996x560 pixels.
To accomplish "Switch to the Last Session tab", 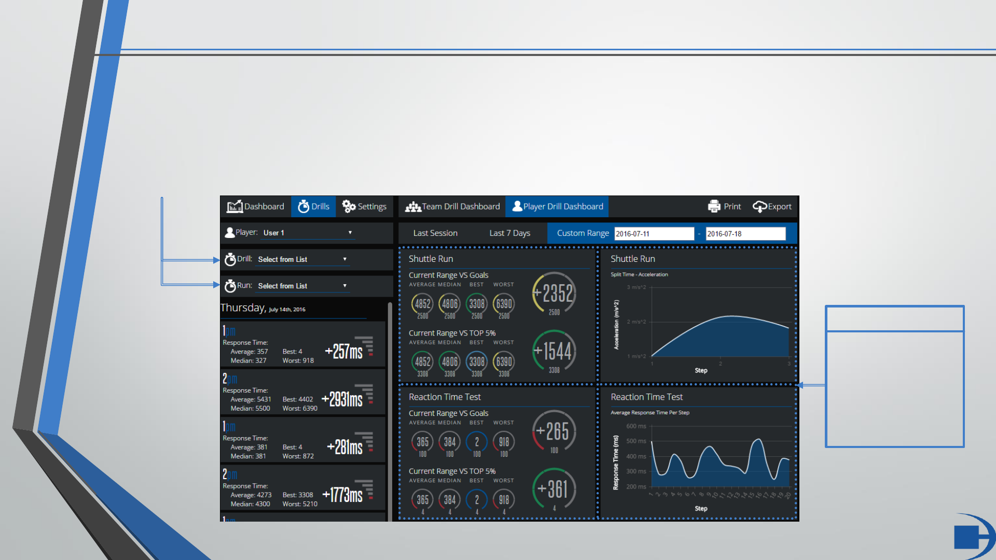I will [435, 233].
